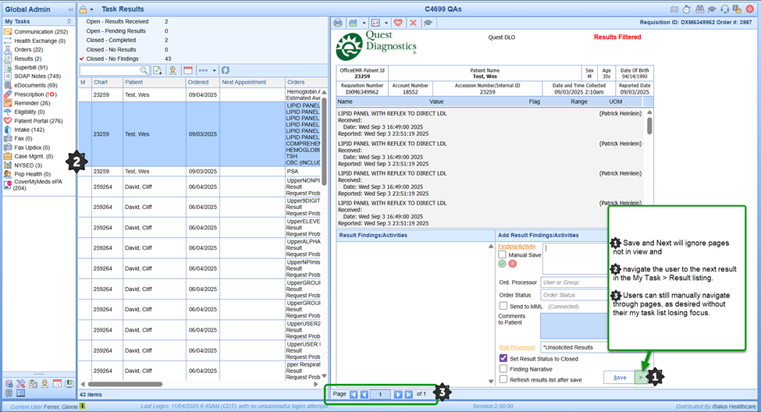
Task: Click the heart icon in result toolbar
Action: click(398, 23)
